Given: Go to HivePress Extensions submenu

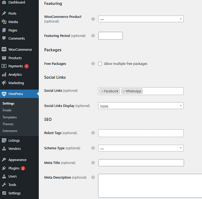Looking at the screenshot, I should coord(10,131).
